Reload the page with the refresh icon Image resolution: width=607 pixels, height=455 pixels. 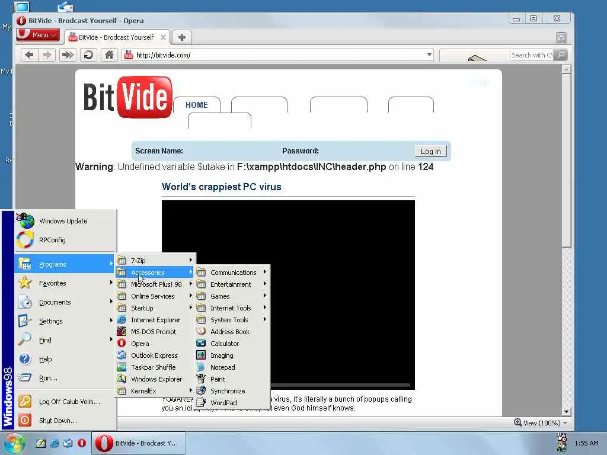pyautogui.click(x=88, y=55)
